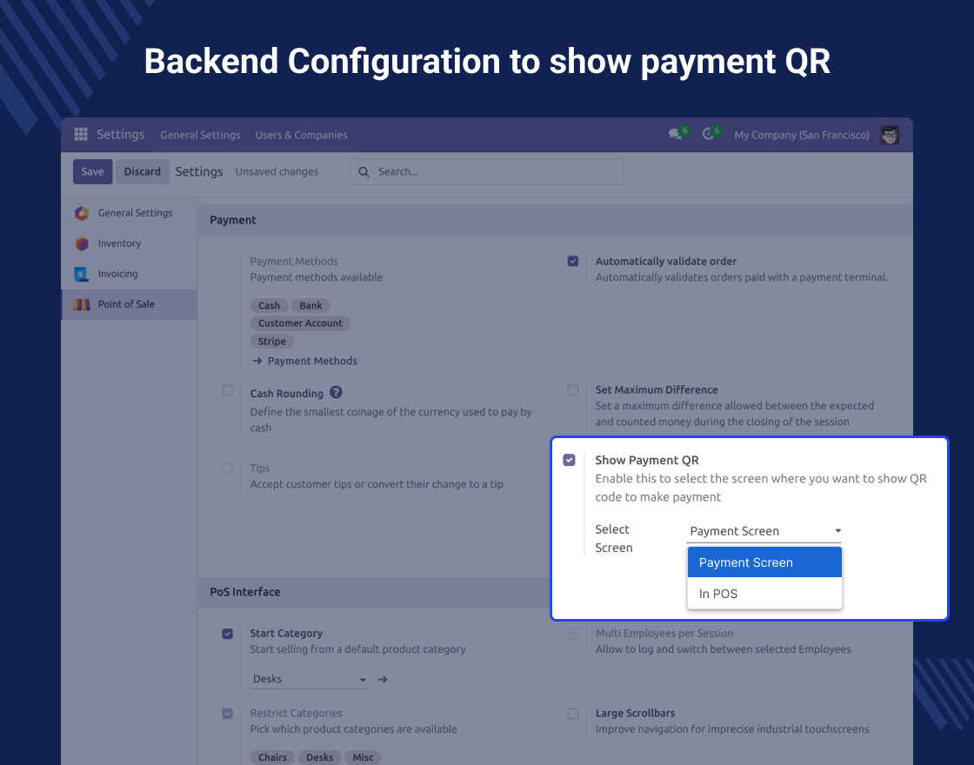This screenshot has height=765, width=974.
Task: Click the Stripe payment method tag
Action: (x=272, y=342)
